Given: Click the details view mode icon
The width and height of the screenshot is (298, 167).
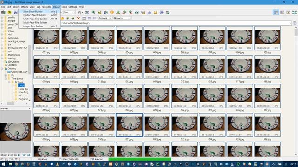Looking at the screenshot, I should point(89,18).
